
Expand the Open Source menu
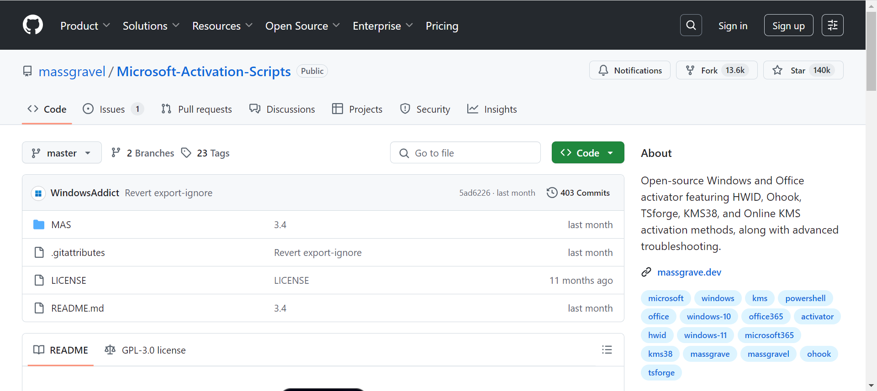coord(303,26)
